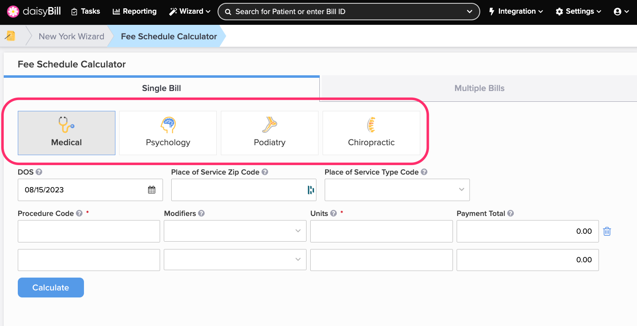Click the first Procedure Code input field
The height and width of the screenshot is (326, 637).
pyautogui.click(x=89, y=231)
